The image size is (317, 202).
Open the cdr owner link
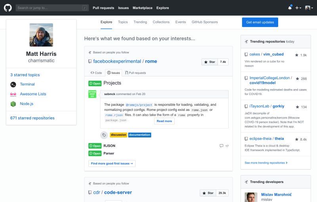pos(97,192)
